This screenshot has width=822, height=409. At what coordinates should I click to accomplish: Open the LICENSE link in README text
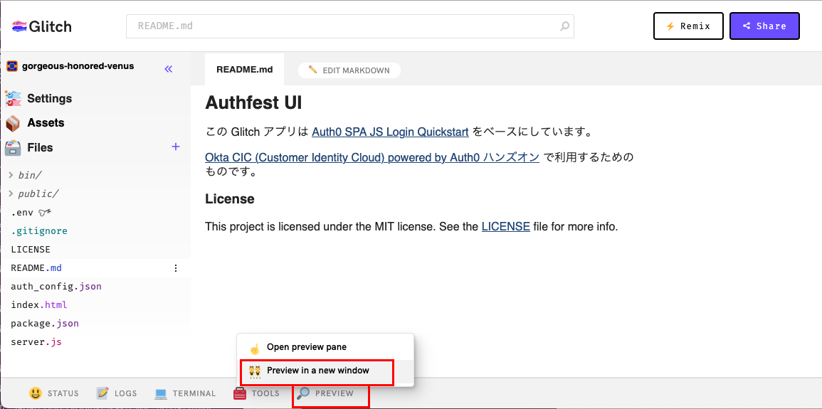pyautogui.click(x=506, y=228)
